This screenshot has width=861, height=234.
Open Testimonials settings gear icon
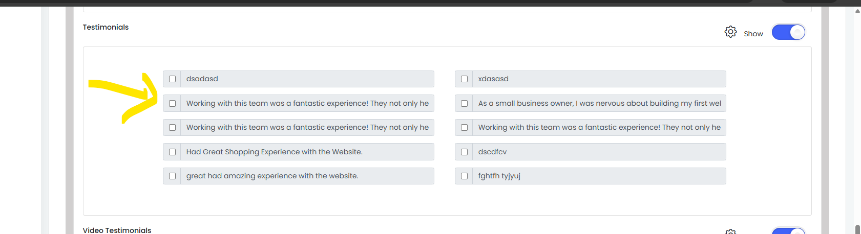click(730, 32)
